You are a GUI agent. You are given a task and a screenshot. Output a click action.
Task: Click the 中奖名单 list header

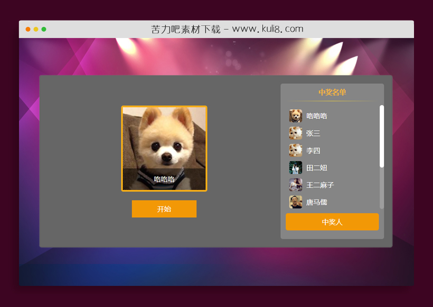click(332, 92)
